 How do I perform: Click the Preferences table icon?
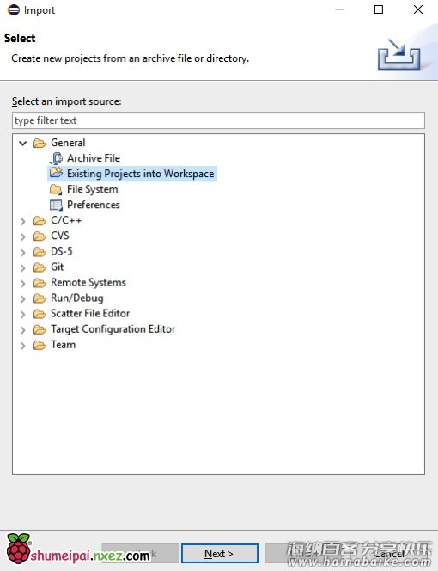[56, 205]
